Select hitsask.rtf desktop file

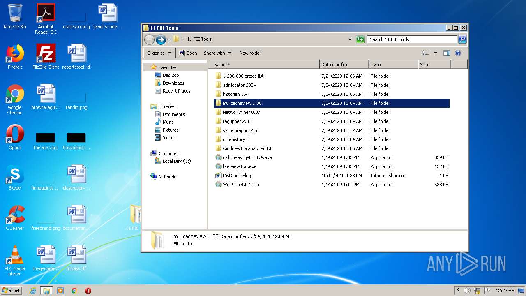click(76, 258)
